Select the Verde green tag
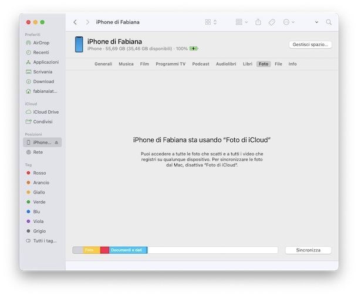The height and width of the screenshot is (296, 358). pyautogui.click(x=42, y=202)
